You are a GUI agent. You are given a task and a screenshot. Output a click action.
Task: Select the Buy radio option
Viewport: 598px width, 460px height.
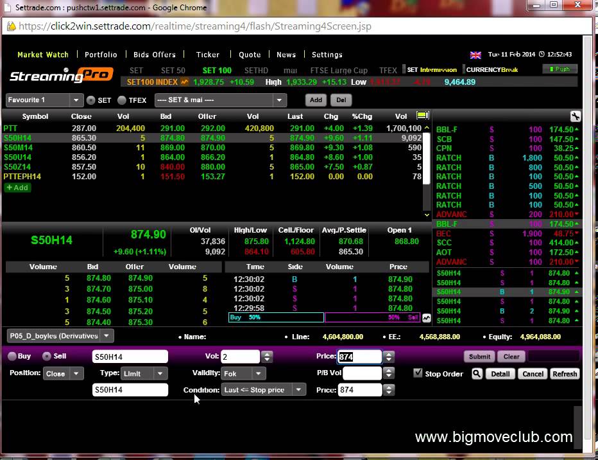point(12,356)
